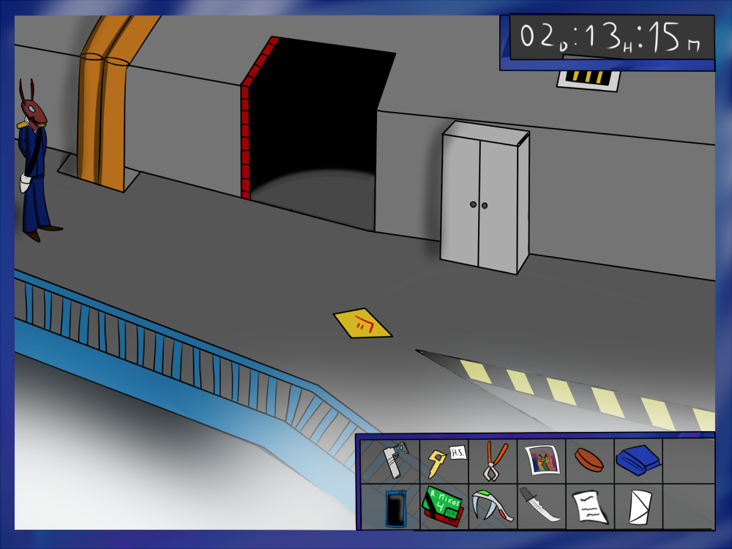Choose the brown round disc item
This screenshot has height=549, width=732.
tap(589, 460)
